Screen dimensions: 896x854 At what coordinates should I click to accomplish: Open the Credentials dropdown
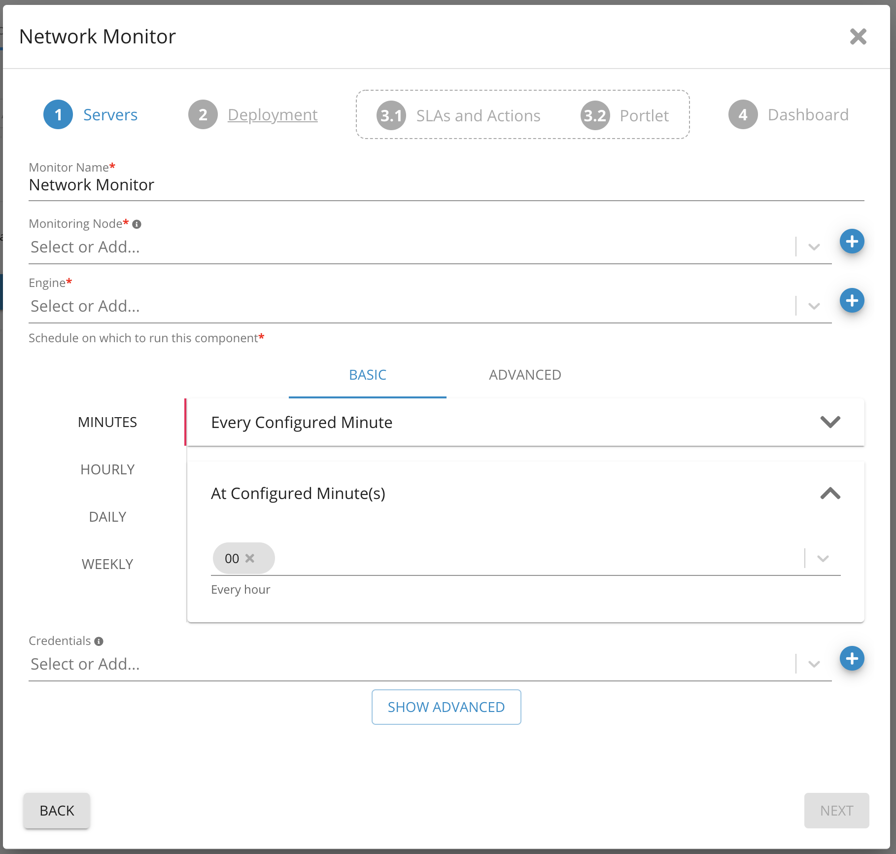814,664
